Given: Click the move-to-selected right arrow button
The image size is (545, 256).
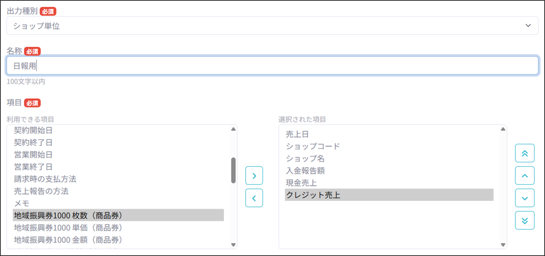Looking at the screenshot, I should (x=254, y=176).
